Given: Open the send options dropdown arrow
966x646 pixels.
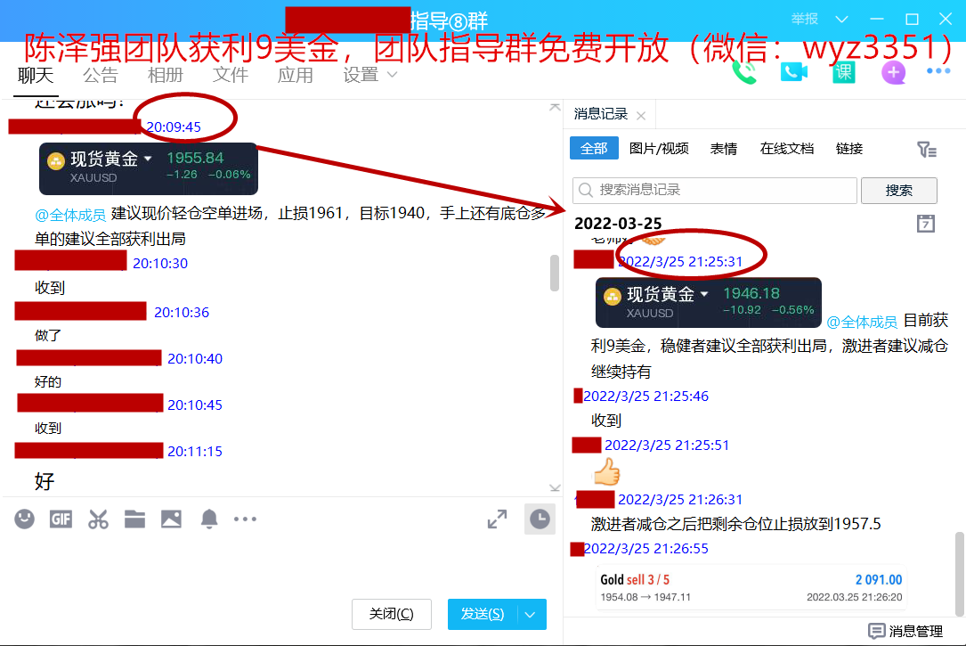Looking at the screenshot, I should pyautogui.click(x=531, y=614).
